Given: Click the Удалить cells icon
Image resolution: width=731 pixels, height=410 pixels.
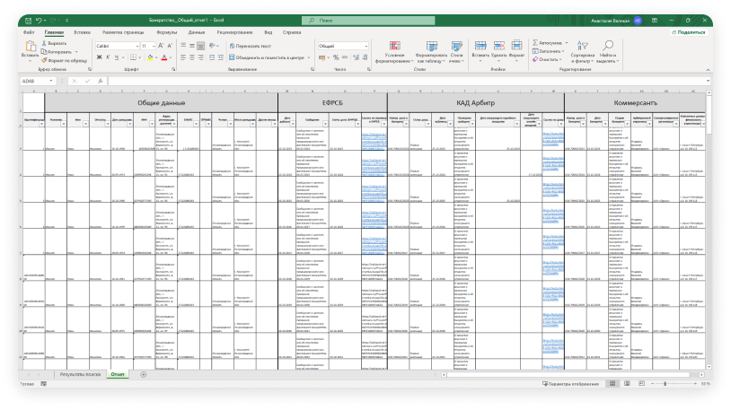Looking at the screenshot, I should 498,45.
